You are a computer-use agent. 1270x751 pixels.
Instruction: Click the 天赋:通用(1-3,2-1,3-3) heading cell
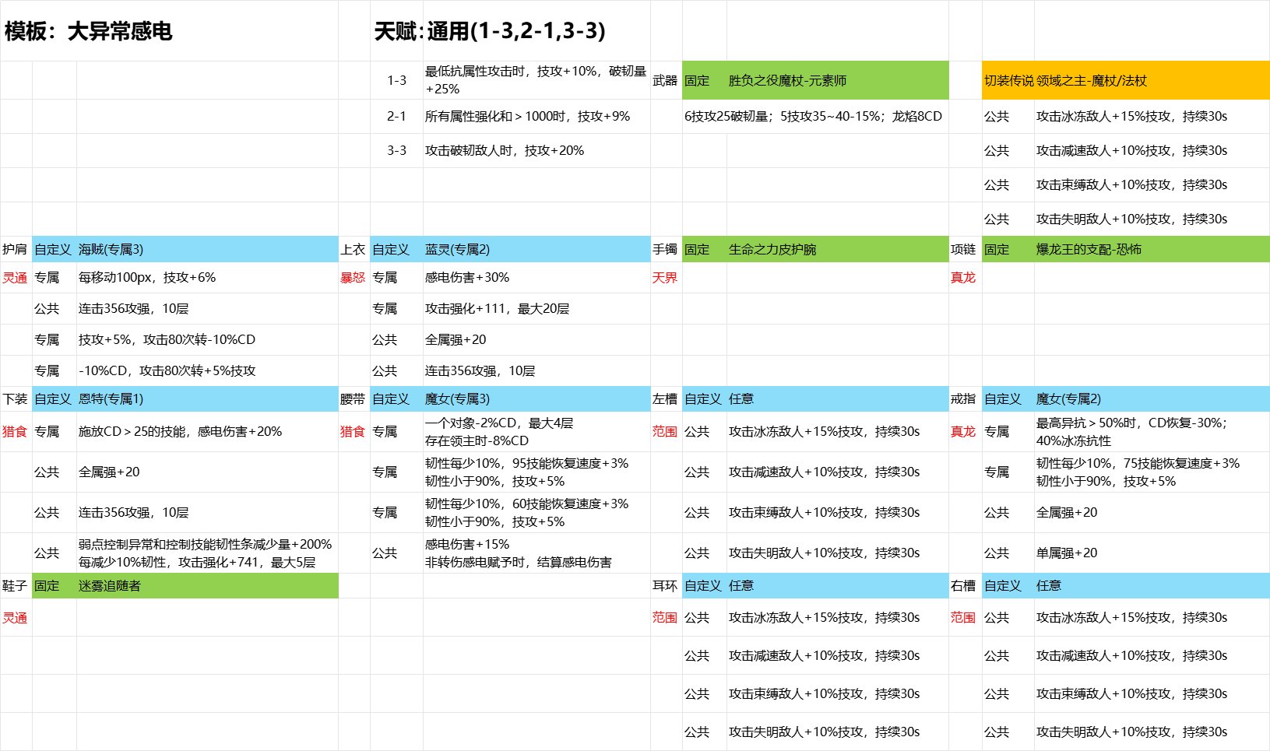(510, 31)
